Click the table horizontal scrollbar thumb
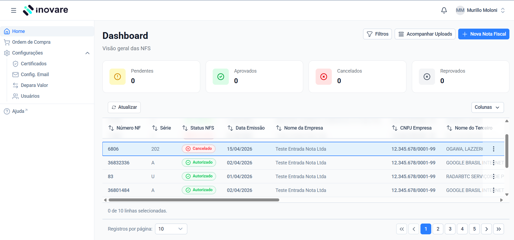514x240 pixels. click(x=194, y=200)
